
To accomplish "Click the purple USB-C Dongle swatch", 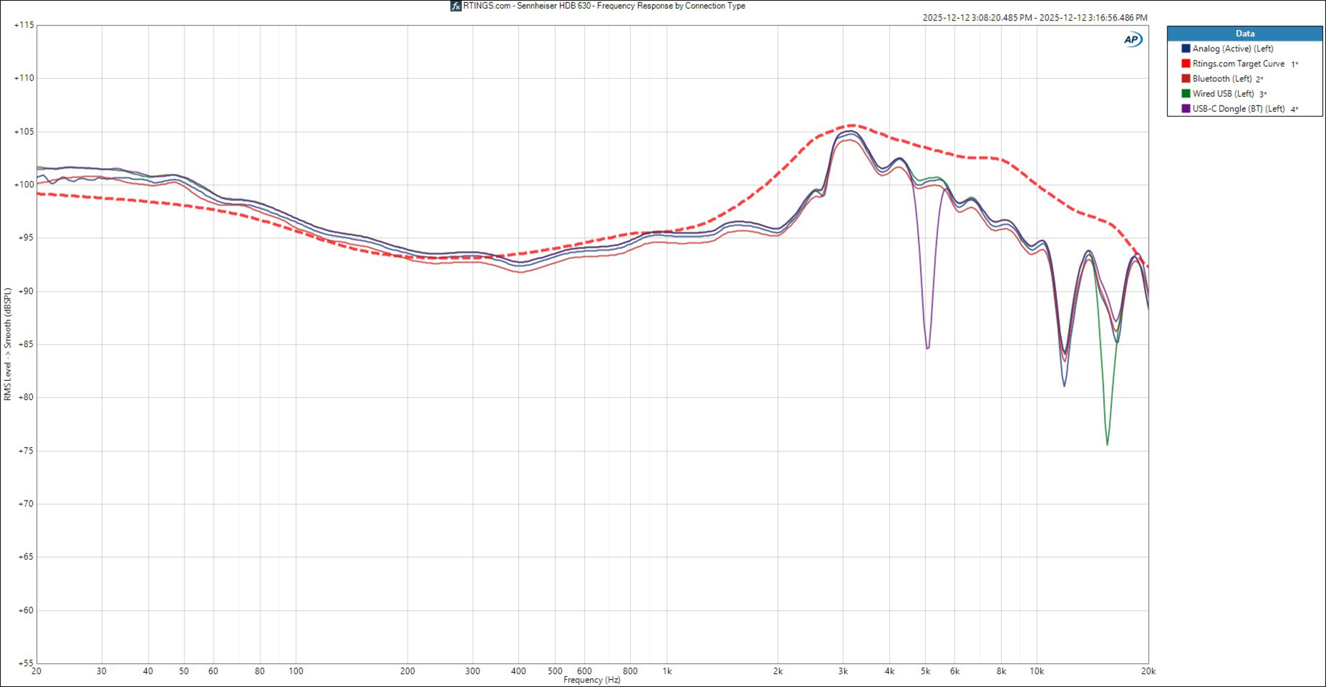I will 1186,109.
